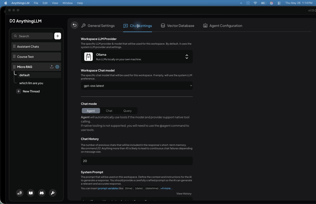Open the Wi-Fi status menu
Viewport: 316px width, 204px height.
pyautogui.click(x=255, y=3)
